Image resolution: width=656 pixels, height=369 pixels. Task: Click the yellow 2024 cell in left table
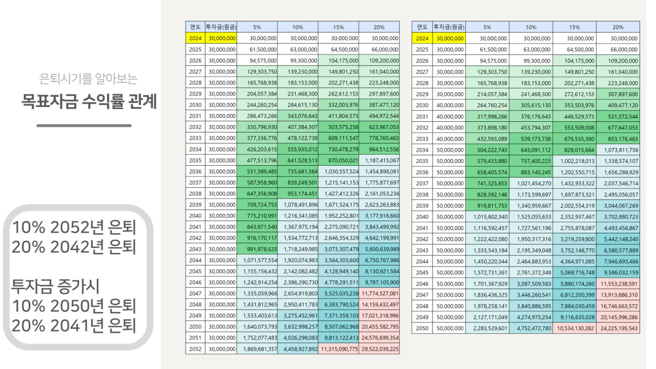[195, 38]
